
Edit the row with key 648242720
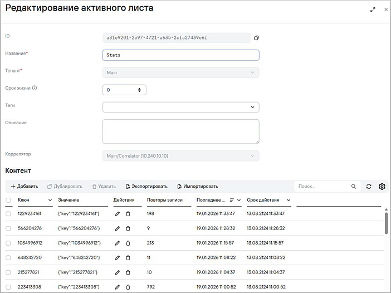117,258
